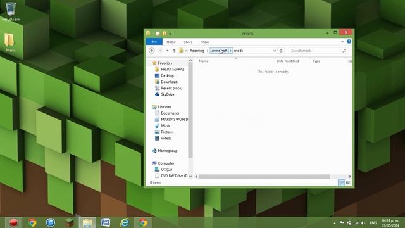
Task: Open Minecraft from taskbar
Action: (69, 222)
